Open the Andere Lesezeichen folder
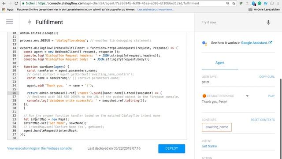 tap(264, 9)
